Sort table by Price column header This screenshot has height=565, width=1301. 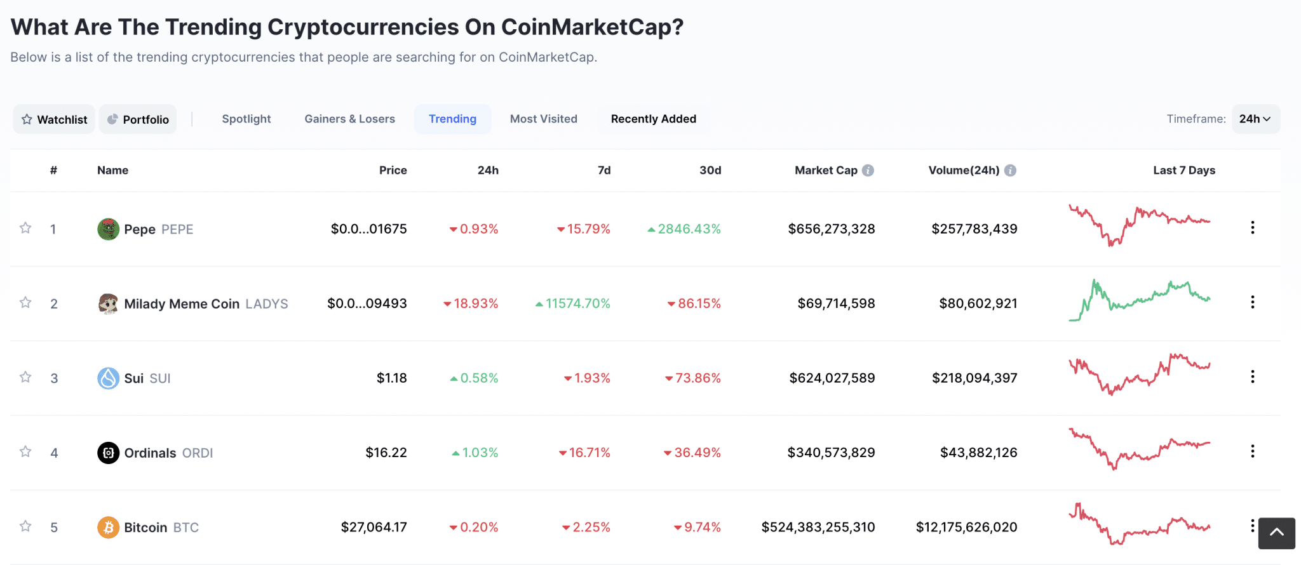click(x=393, y=170)
